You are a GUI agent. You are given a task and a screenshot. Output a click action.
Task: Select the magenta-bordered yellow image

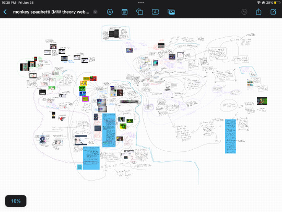click(86, 99)
